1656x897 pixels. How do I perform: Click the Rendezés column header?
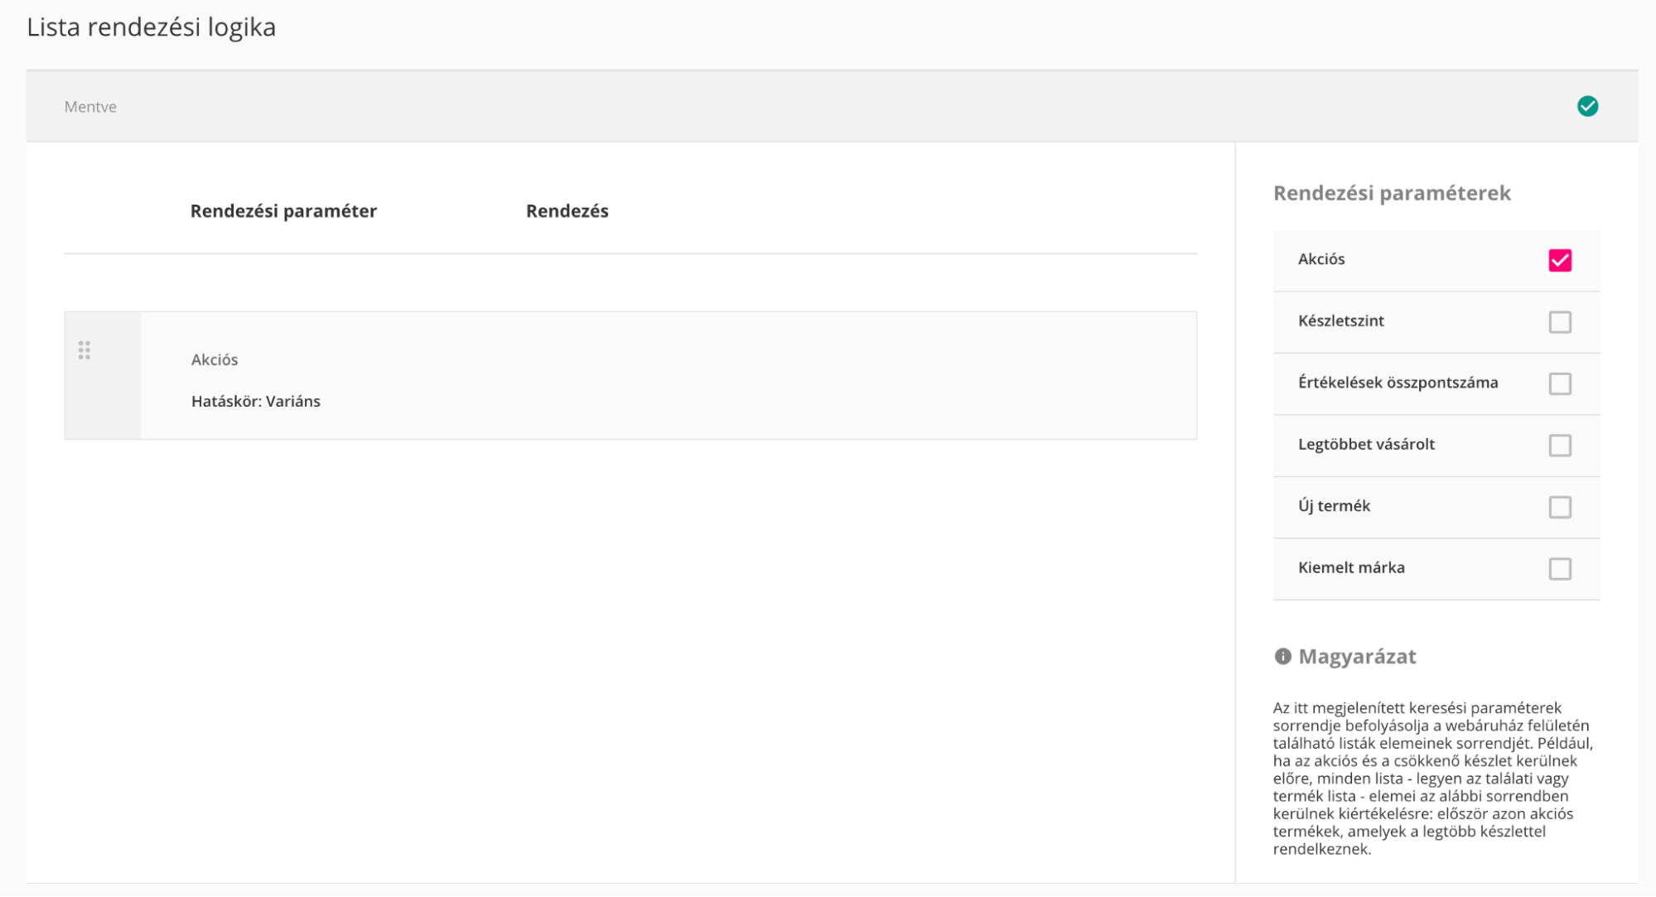[x=567, y=211]
